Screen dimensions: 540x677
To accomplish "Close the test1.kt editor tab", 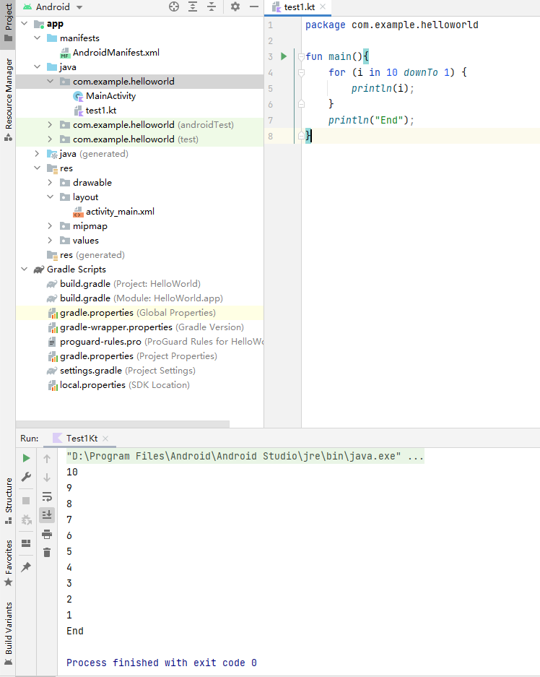I will tap(323, 7).
